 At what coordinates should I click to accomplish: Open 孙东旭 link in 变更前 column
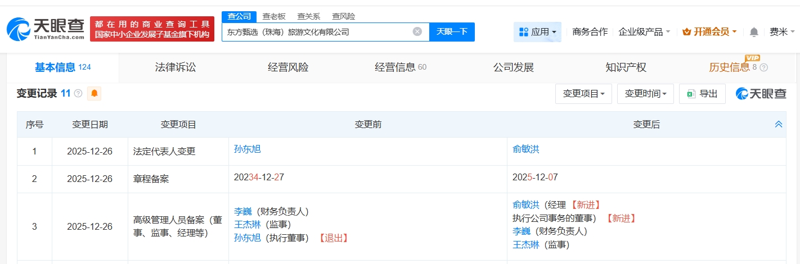[x=247, y=149]
